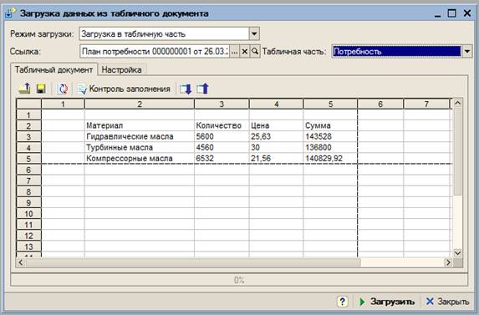Switch to the Настройка tab
This screenshot has height=315, width=479.
tap(121, 69)
